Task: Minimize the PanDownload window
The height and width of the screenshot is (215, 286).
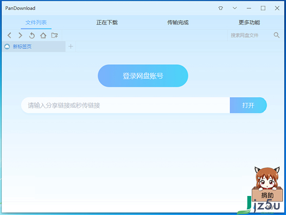Action: click(x=249, y=8)
